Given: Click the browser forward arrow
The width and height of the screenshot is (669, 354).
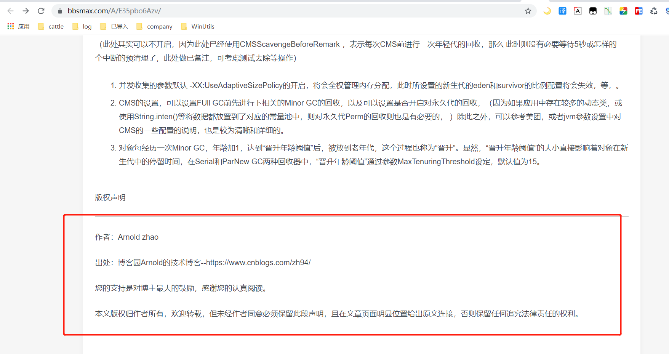Looking at the screenshot, I should pos(26,11).
